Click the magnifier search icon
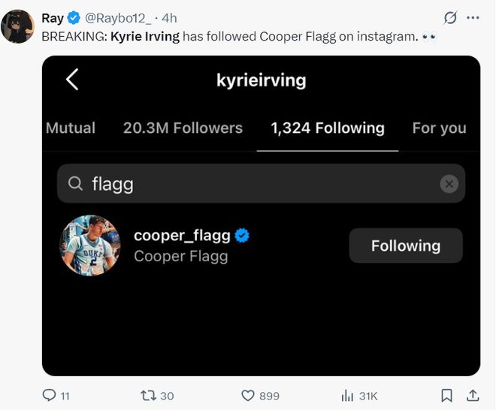496x410 pixels. point(75,183)
